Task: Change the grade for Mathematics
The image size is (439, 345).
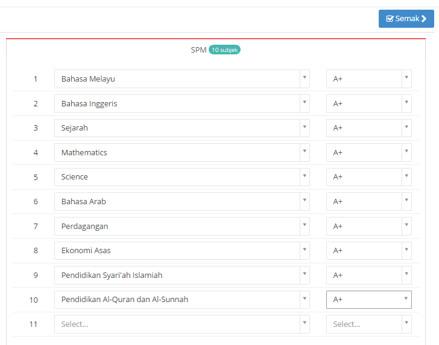Action: (368, 153)
